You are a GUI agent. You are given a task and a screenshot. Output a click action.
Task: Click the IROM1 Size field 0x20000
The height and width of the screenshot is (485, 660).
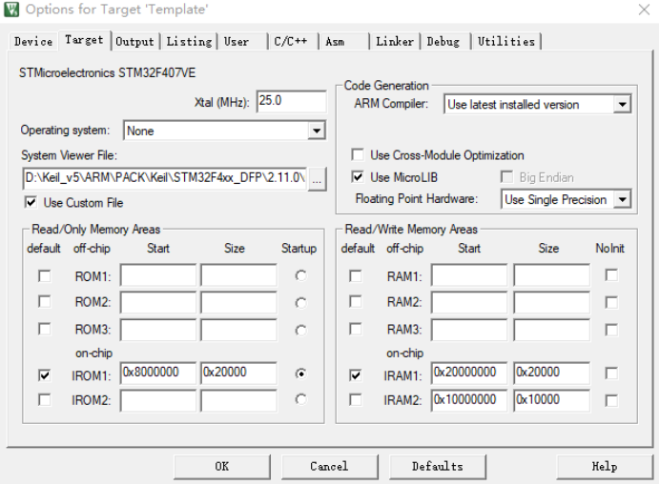click(238, 374)
